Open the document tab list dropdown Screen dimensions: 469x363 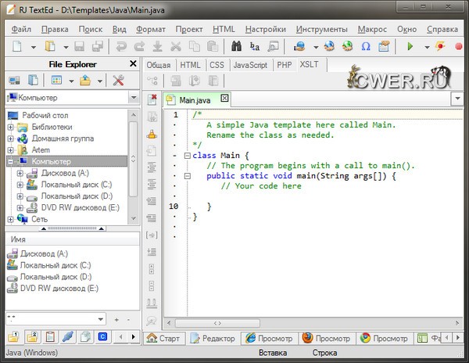pyautogui.click(x=456, y=99)
